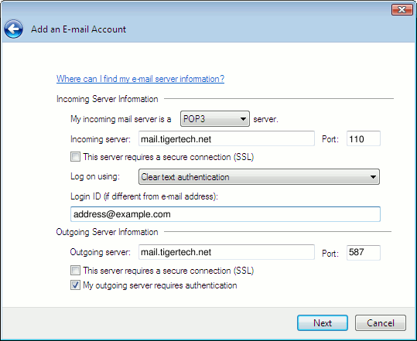Click the Outgoing Server Information heading

tap(108, 232)
